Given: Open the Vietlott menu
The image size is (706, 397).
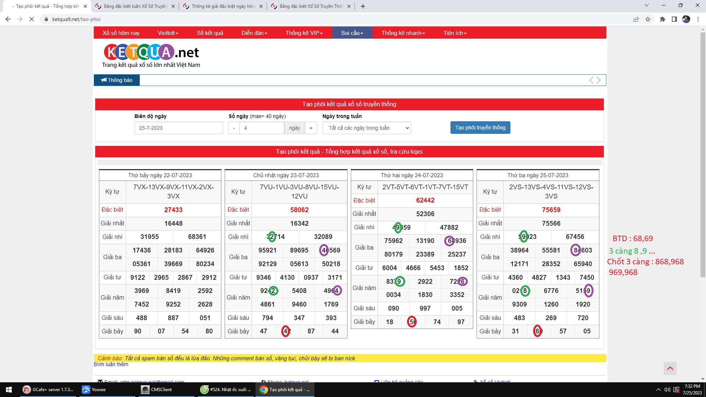Looking at the screenshot, I should tap(168, 33).
